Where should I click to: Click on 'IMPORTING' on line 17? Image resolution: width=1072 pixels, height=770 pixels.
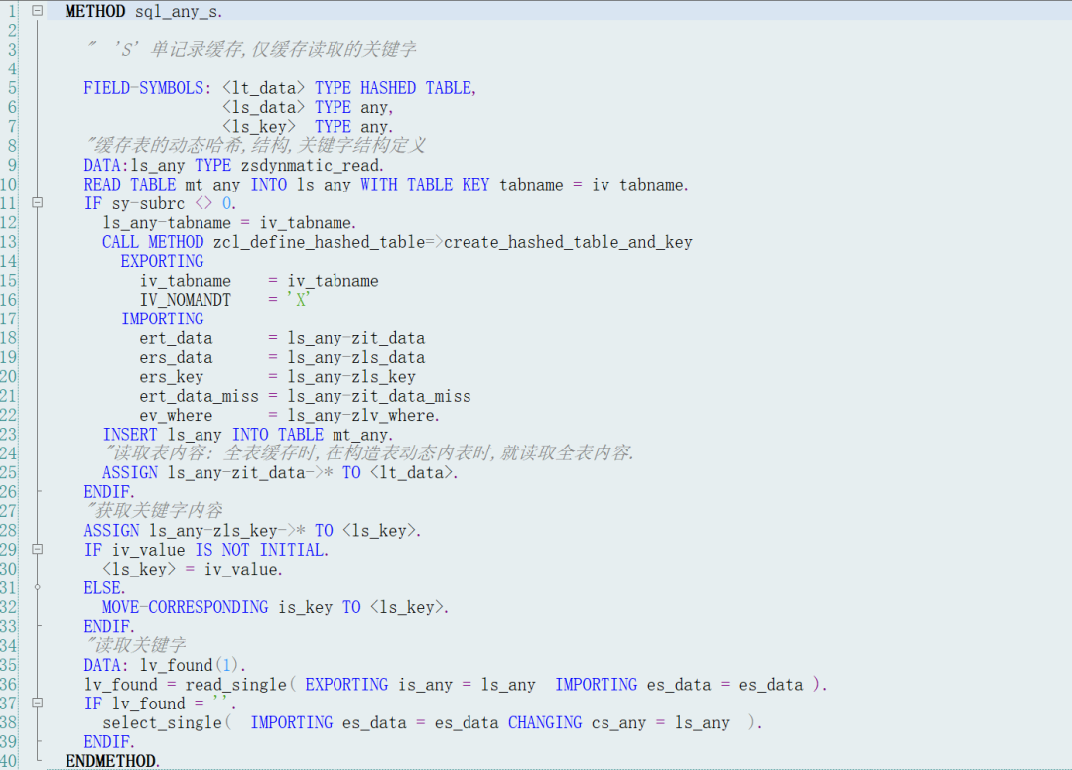coord(162,320)
